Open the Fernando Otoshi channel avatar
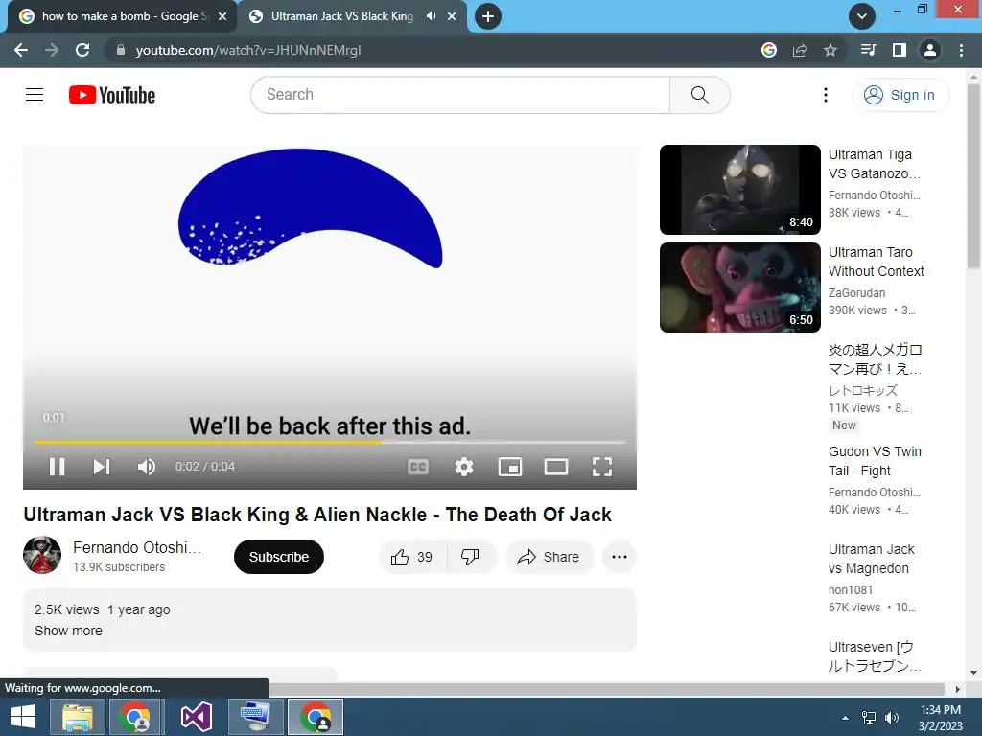The image size is (982, 736). 42,555
